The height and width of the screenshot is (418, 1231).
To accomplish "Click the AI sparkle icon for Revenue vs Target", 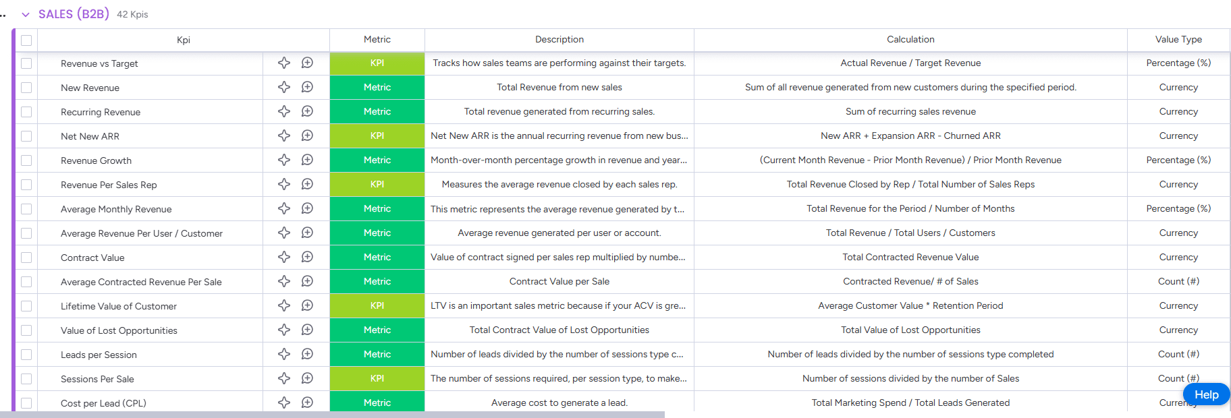I will pos(284,63).
